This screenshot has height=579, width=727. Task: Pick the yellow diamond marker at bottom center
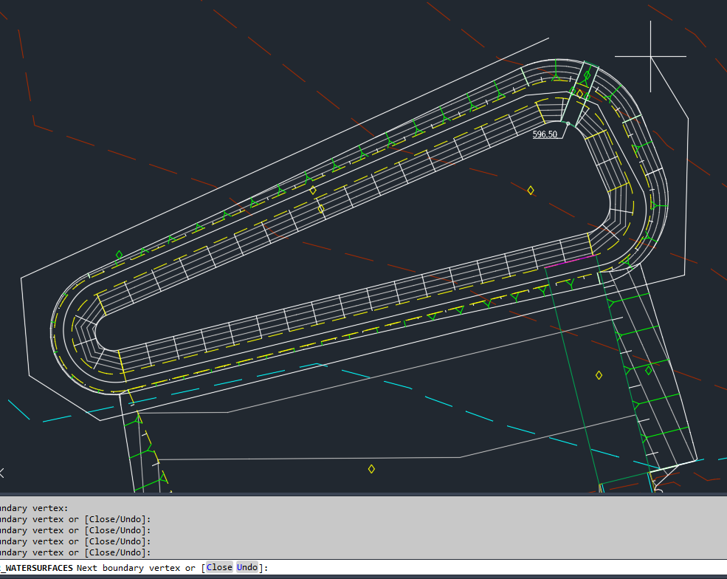pos(371,469)
